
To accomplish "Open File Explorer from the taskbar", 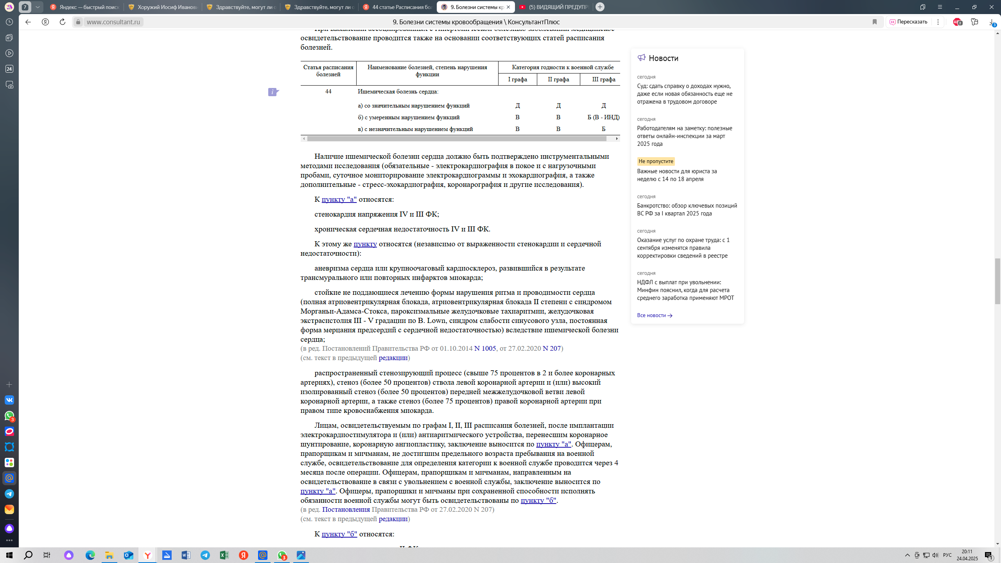I will pyautogui.click(x=109, y=555).
